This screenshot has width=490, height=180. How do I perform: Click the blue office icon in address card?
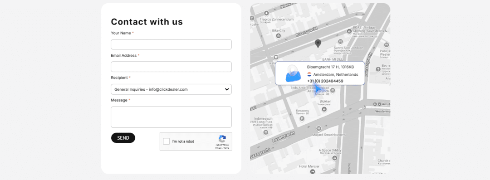point(293,74)
